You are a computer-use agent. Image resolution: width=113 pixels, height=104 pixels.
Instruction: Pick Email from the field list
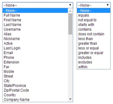tap(35, 53)
